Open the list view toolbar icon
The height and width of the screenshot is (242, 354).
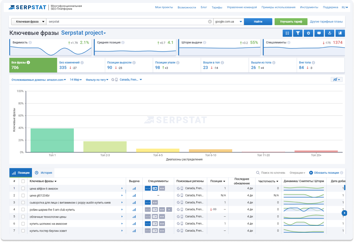tap(287, 33)
